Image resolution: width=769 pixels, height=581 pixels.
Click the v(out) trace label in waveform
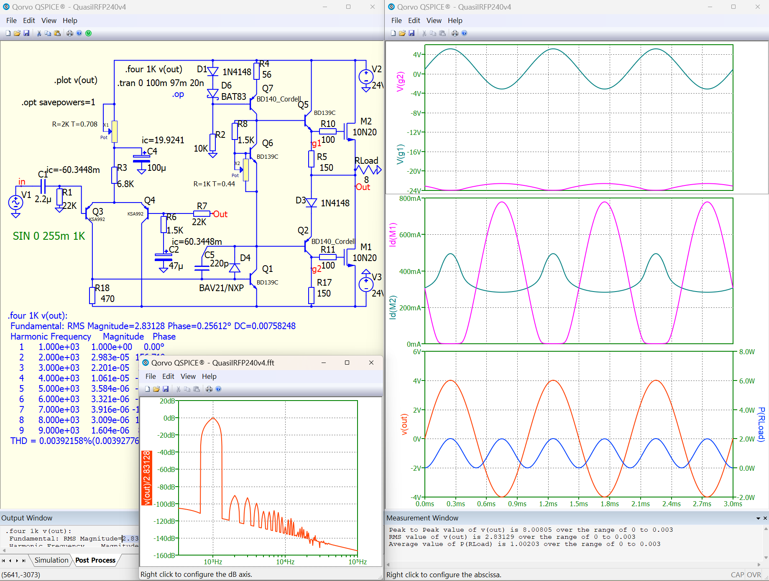click(x=404, y=424)
